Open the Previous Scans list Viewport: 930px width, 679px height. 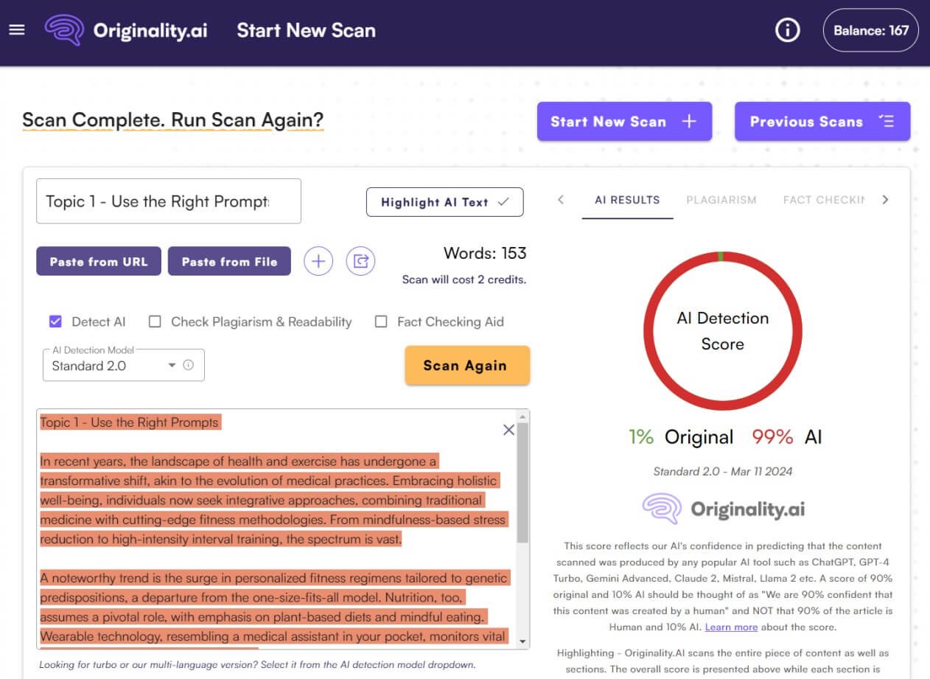822,122
